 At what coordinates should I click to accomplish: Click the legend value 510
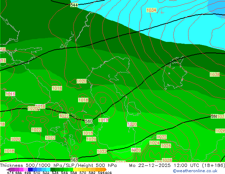[37, 173]
